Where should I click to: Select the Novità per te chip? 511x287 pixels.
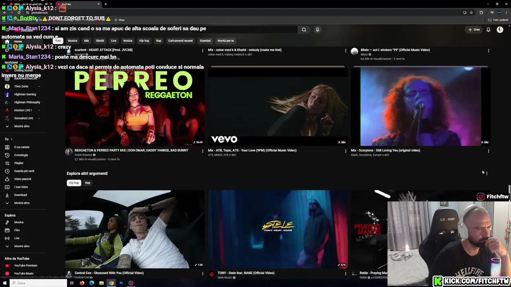226,41
